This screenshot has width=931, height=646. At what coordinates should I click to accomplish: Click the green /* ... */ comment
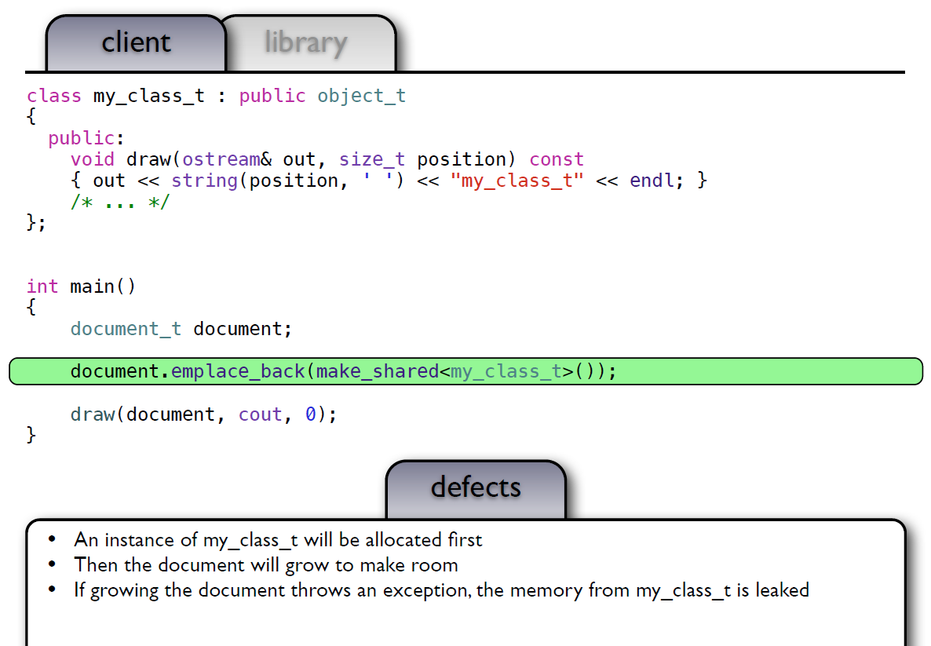(x=119, y=202)
